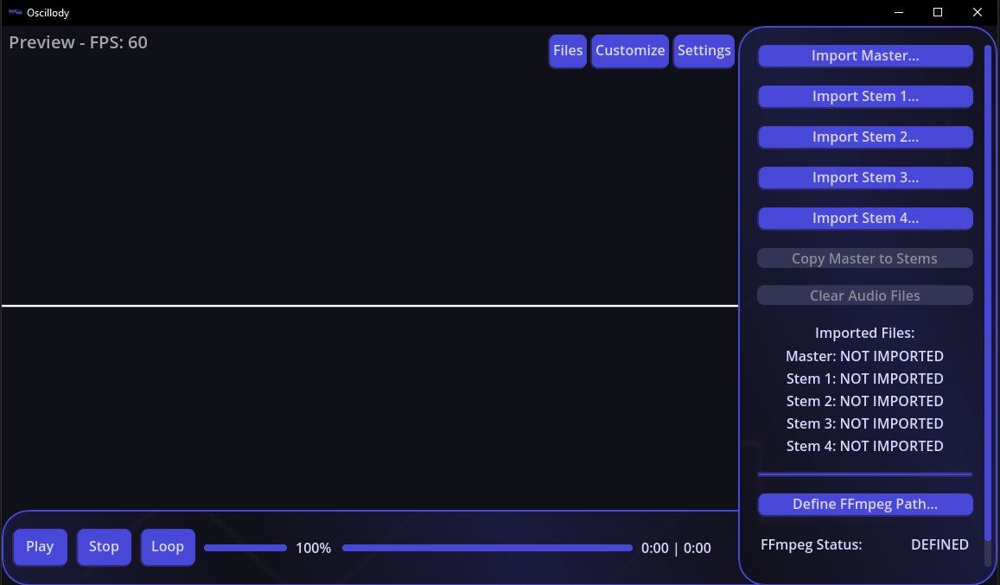Click the waveform line in preview
The image size is (1000, 585).
[370, 306]
